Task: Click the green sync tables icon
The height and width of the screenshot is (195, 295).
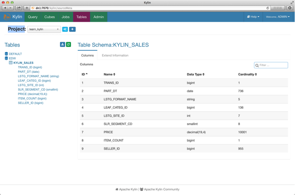Action: (x=69, y=45)
